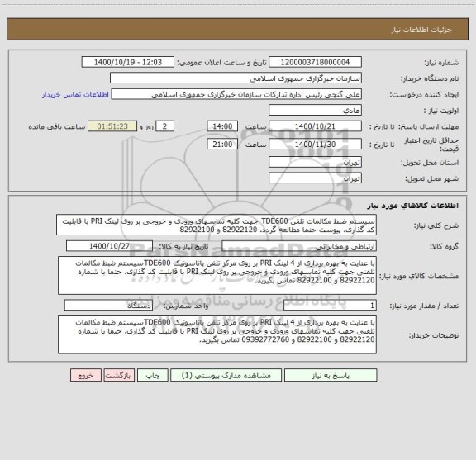Viewport: 476px width, 460px height.
Task: Click the 'شرح کلی نیاز' label
Action: (436, 225)
